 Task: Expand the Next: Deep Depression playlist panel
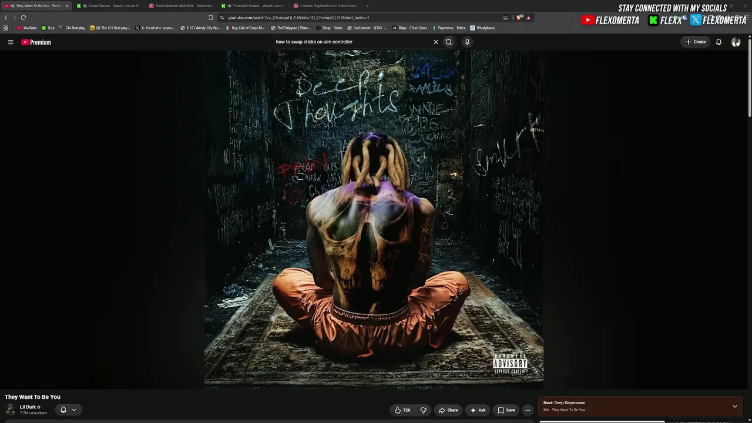(734, 406)
